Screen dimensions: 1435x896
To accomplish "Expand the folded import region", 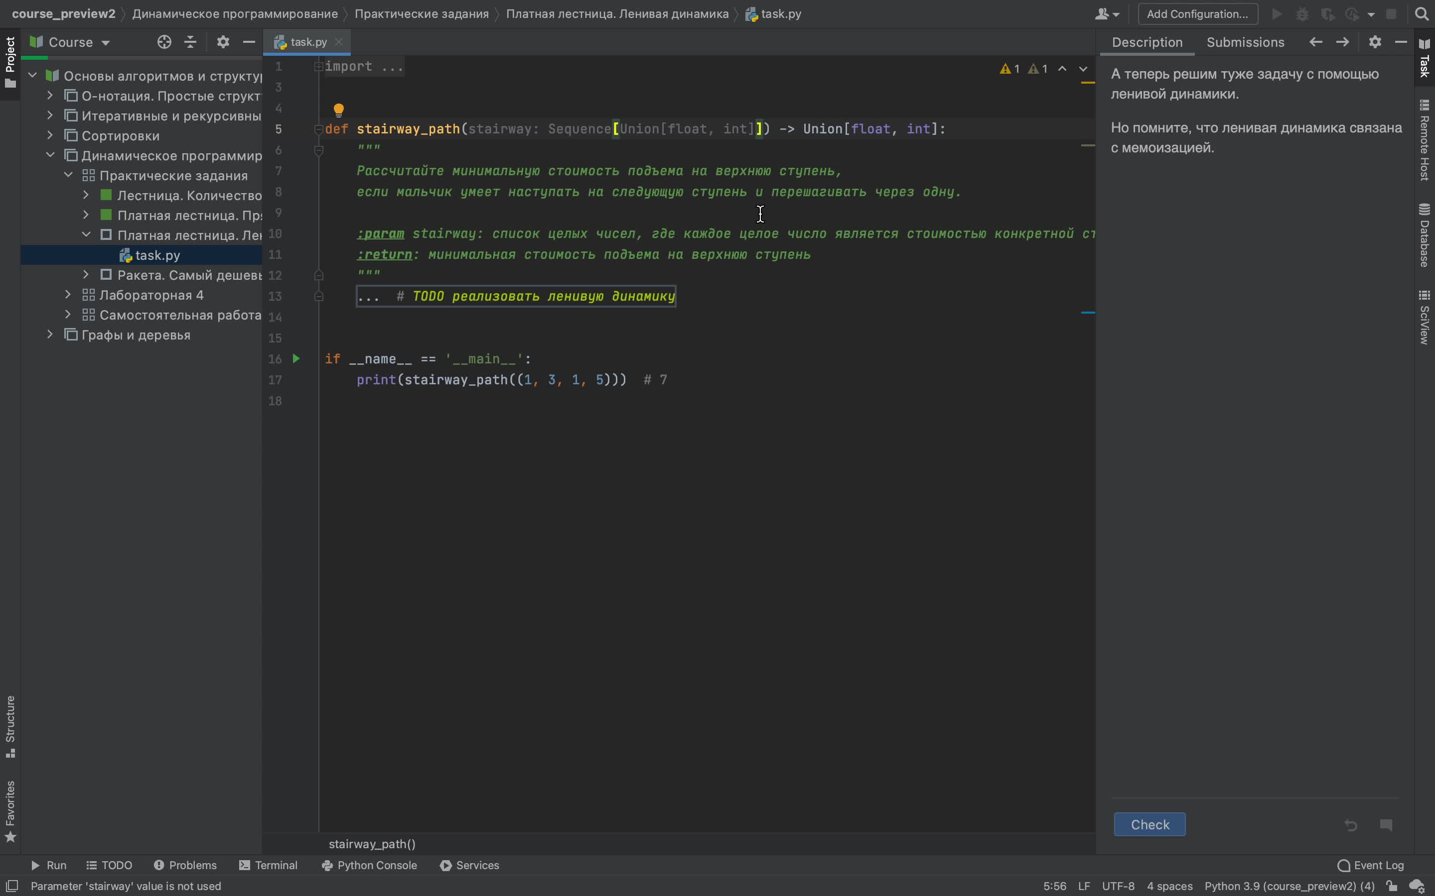I will [318, 66].
